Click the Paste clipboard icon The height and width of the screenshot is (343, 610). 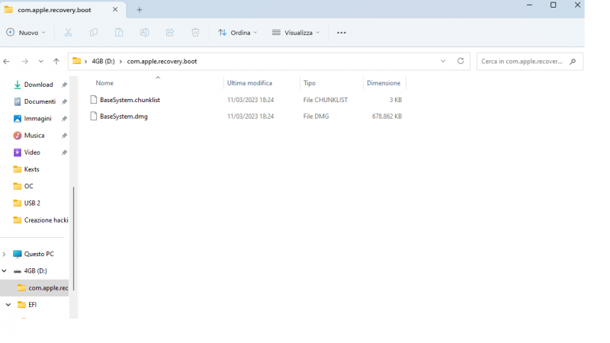119,33
